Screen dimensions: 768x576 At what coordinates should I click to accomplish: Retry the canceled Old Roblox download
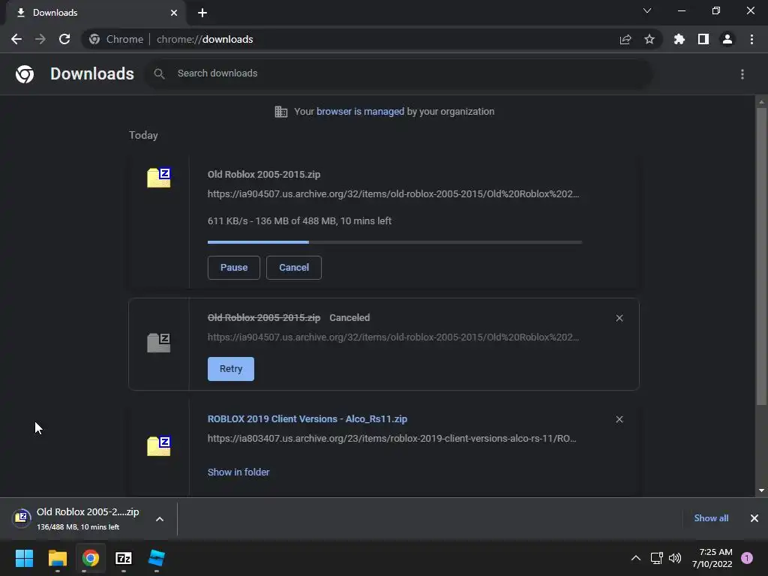coord(231,369)
